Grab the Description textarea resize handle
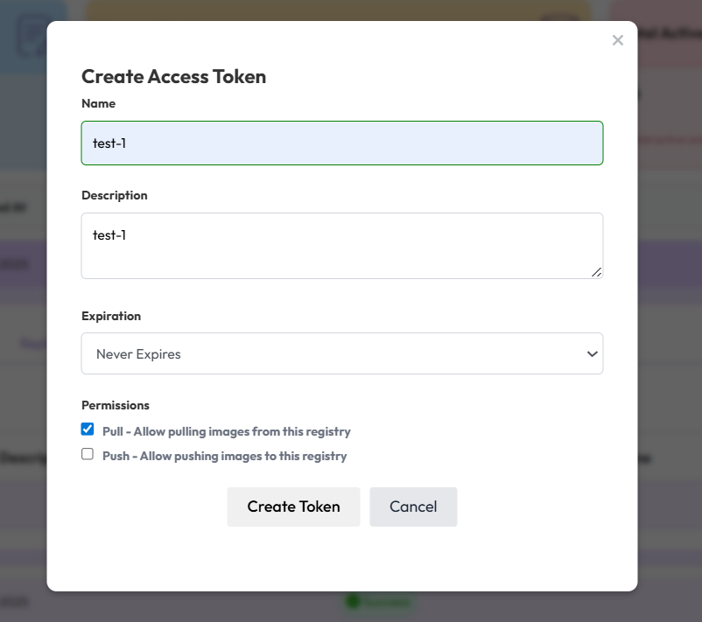Viewport: 702px width, 622px height. 596,272
